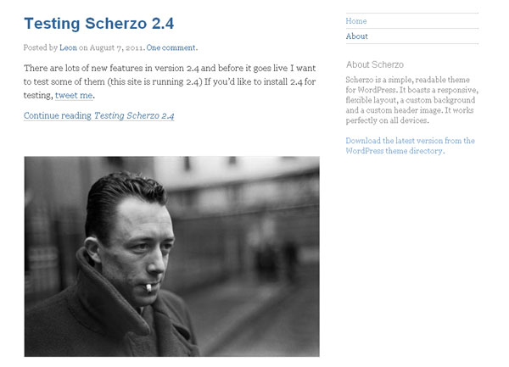This screenshot has width=509, height=367.
Task: Click the "About Scherzo" widget heading
Action: 375,64
